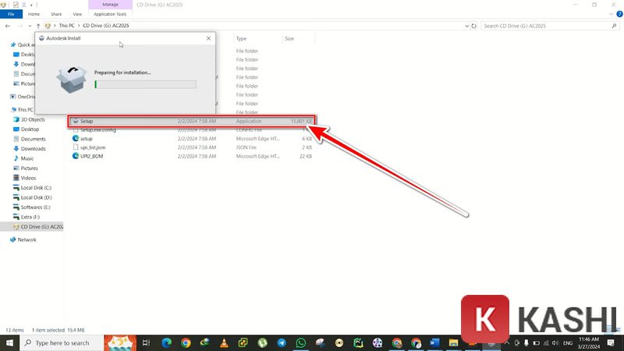Sort by the Type column header
624x351 pixels.
[241, 38]
